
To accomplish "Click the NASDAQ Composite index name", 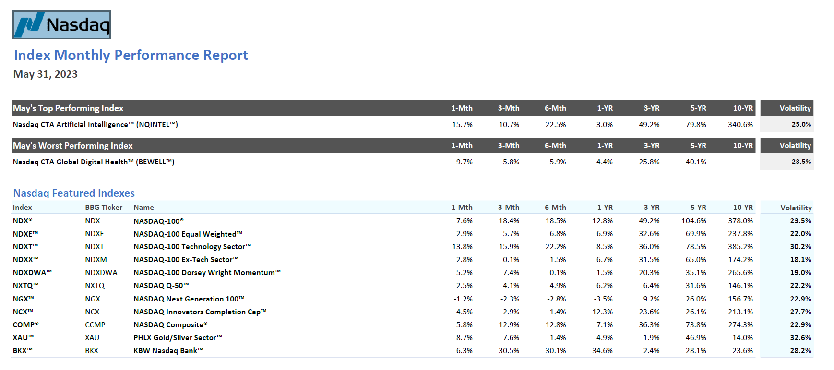I will (170, 325).
